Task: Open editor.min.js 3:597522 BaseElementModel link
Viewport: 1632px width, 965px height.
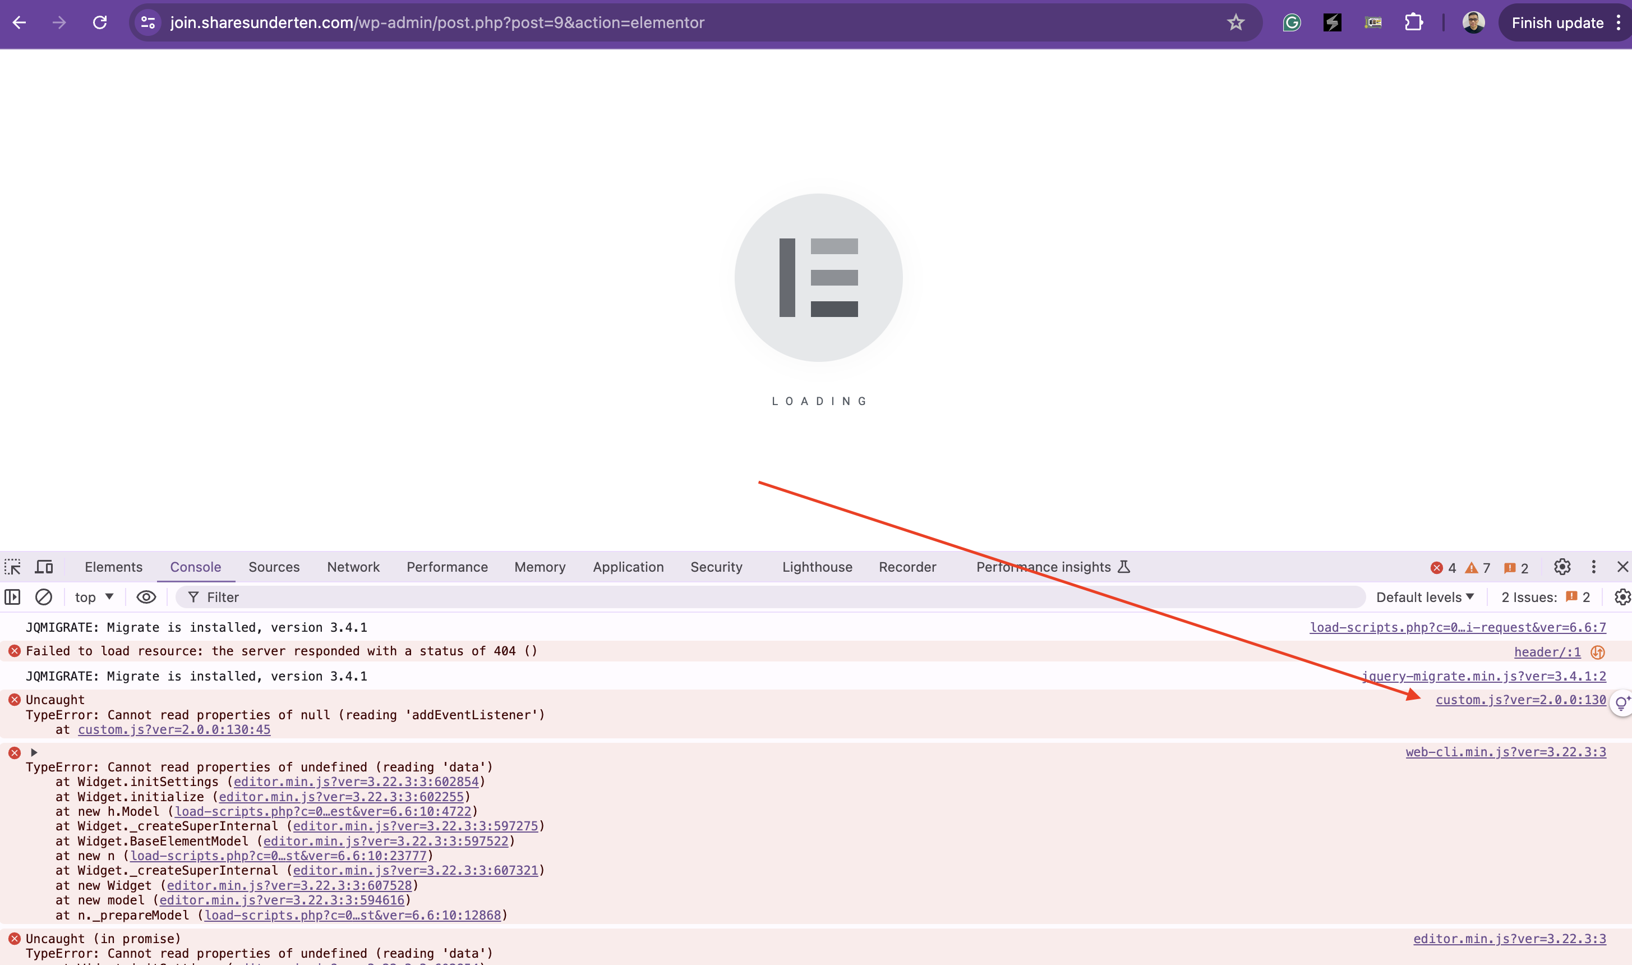Action: [x=385, y=841]
